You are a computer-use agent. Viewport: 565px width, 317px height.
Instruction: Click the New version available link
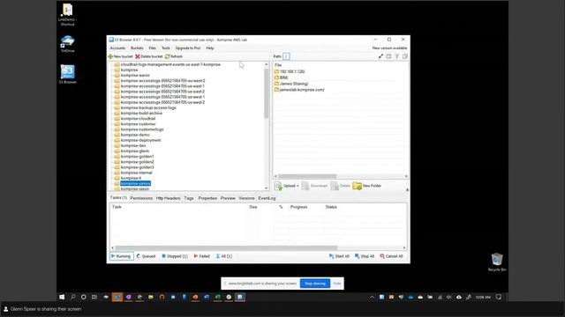pos(389,48)
